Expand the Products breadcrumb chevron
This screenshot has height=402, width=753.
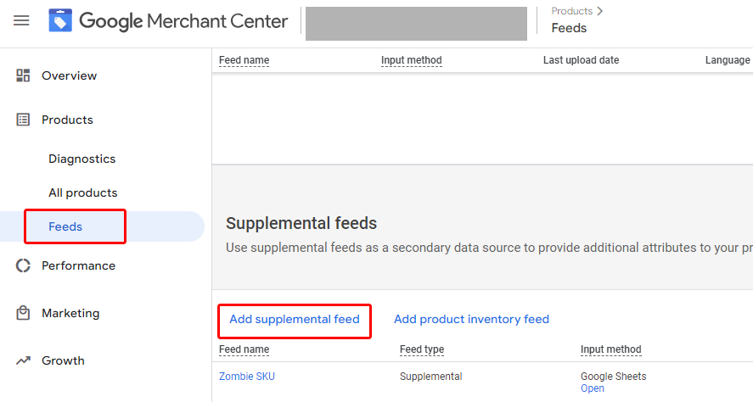[599, 11]
